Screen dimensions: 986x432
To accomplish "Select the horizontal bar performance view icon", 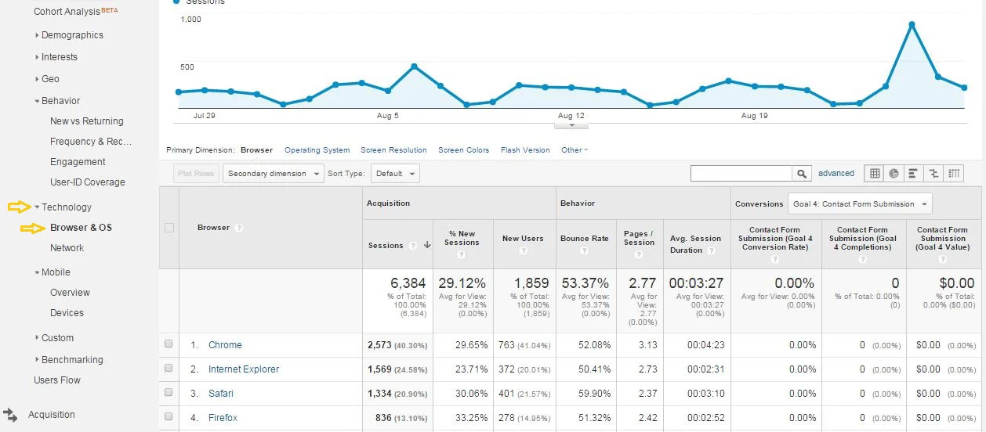I will coord(914,174).
